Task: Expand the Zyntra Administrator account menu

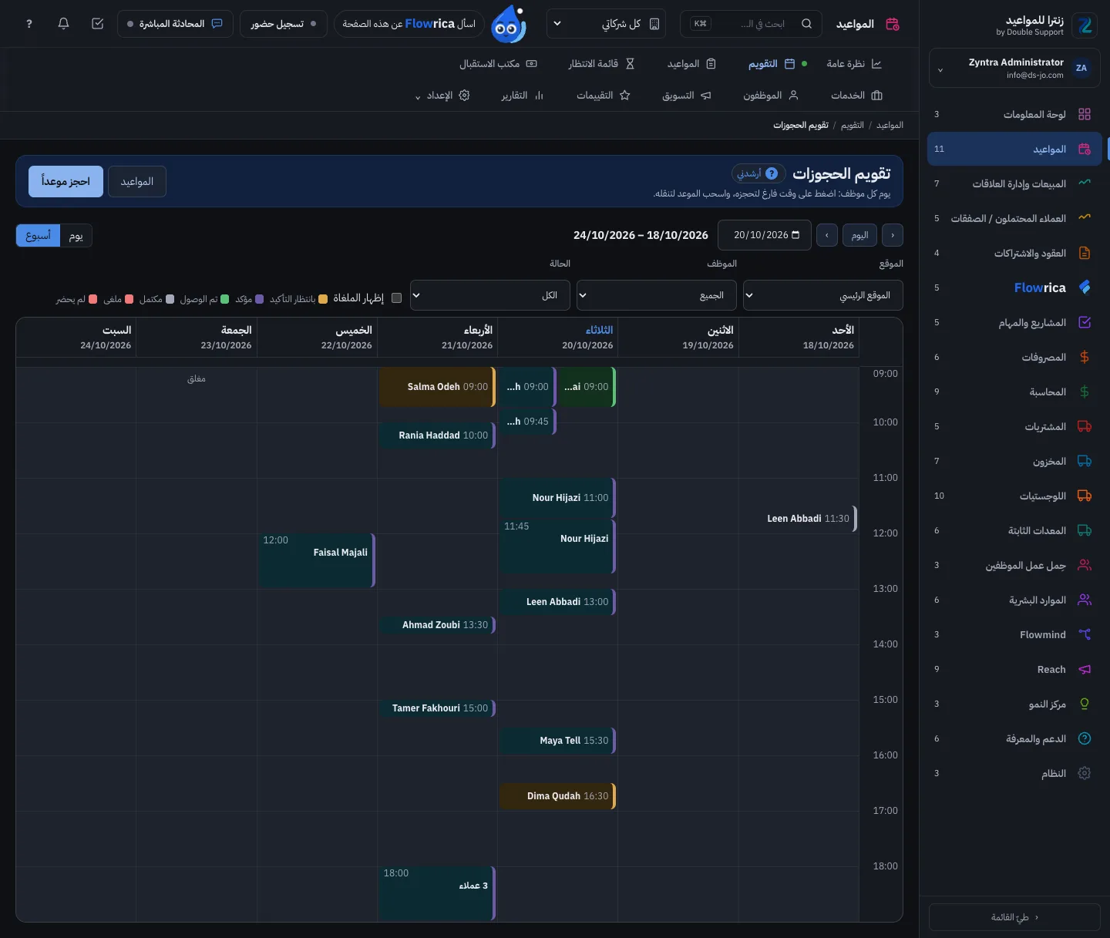Action: pos(1014,69)
